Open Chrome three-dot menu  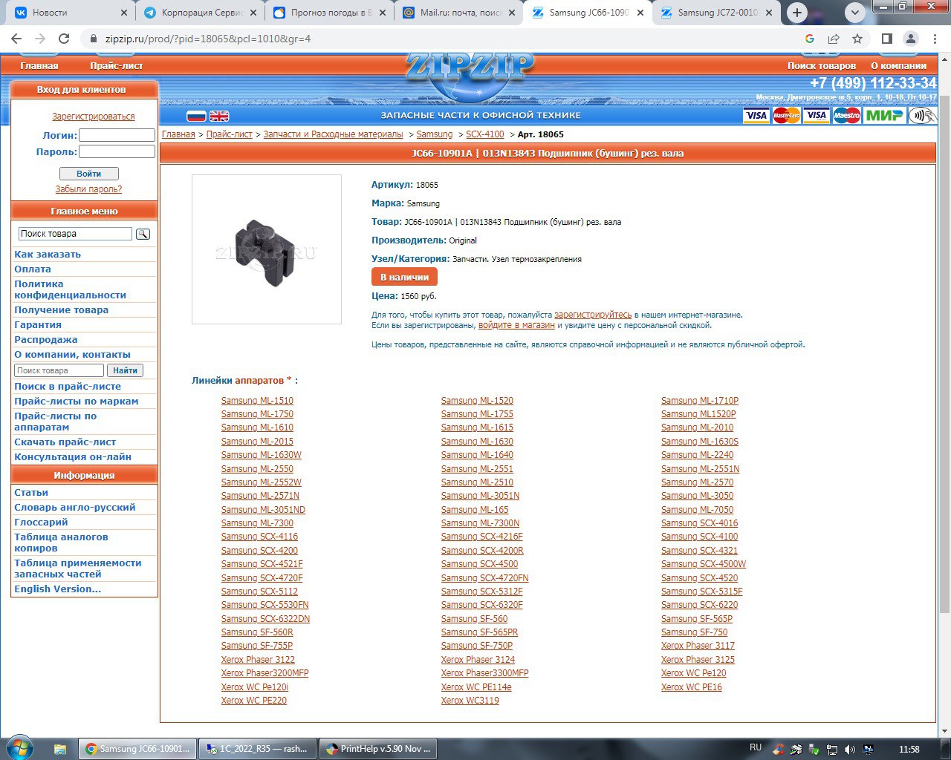[x=934, y=39]
